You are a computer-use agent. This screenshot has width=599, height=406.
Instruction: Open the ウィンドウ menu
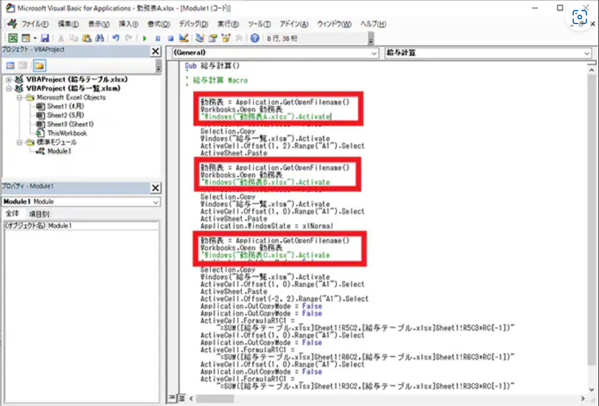coord(334,24)
